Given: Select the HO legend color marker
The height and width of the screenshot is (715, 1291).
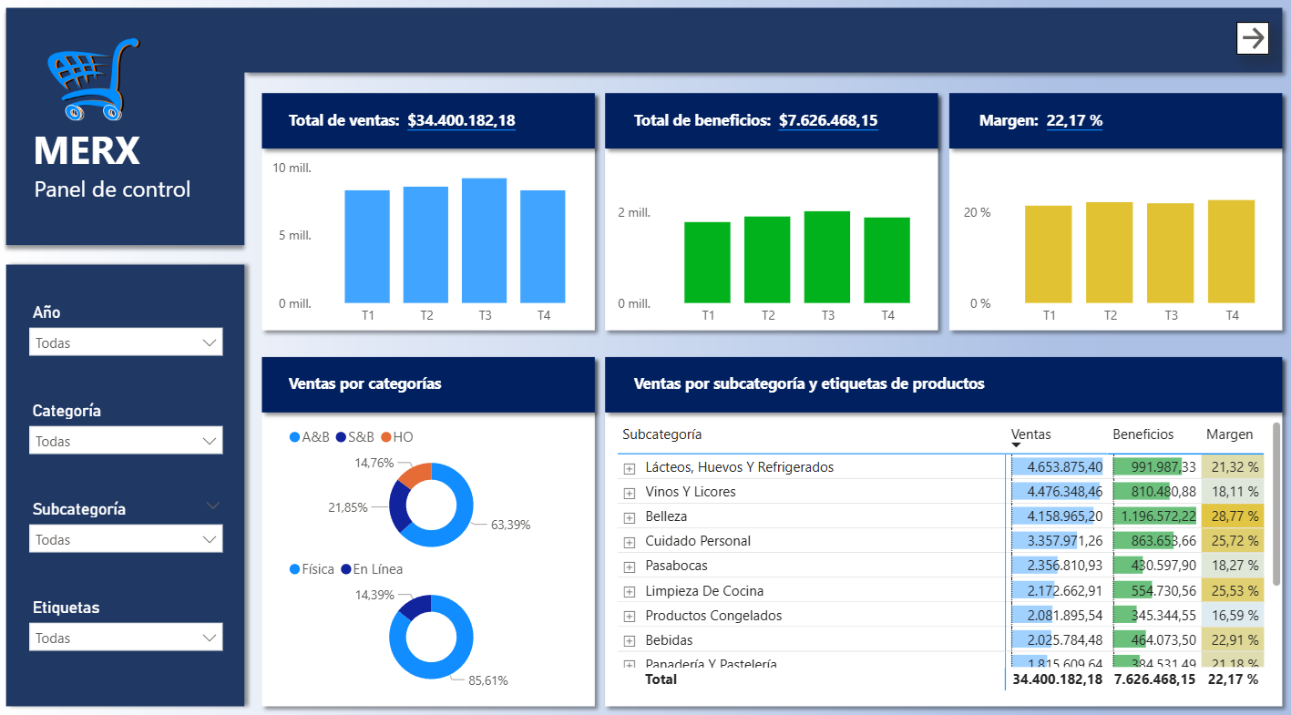Looking at the screenshot, I should (x=386, y=437).
